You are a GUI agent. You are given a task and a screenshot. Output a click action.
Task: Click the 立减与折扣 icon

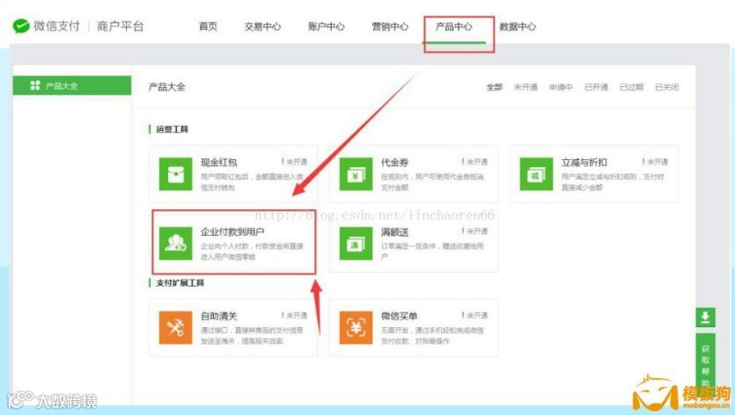pos(536,174)
